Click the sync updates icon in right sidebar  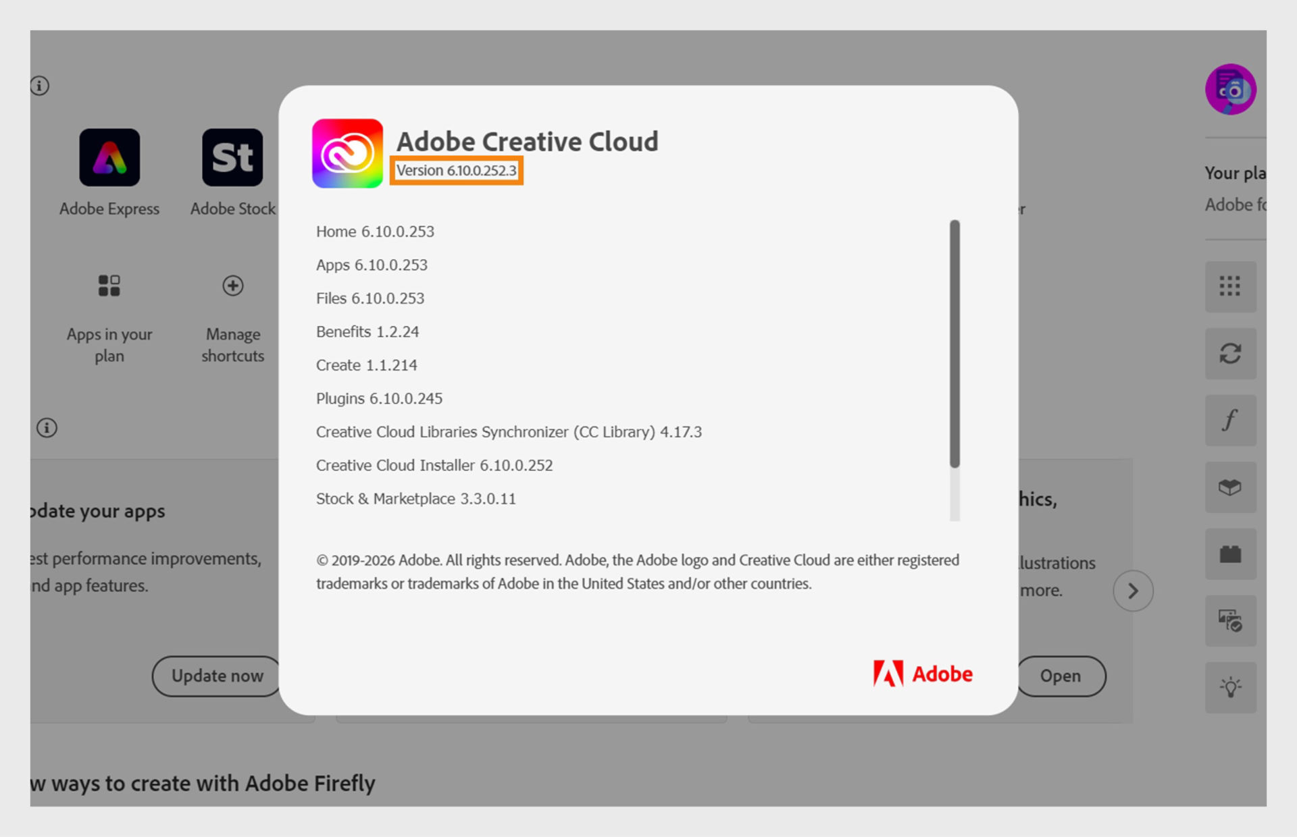point(1230,353)
